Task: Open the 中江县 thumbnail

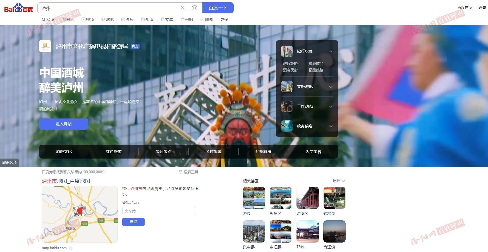Action: tap(281, 231)
